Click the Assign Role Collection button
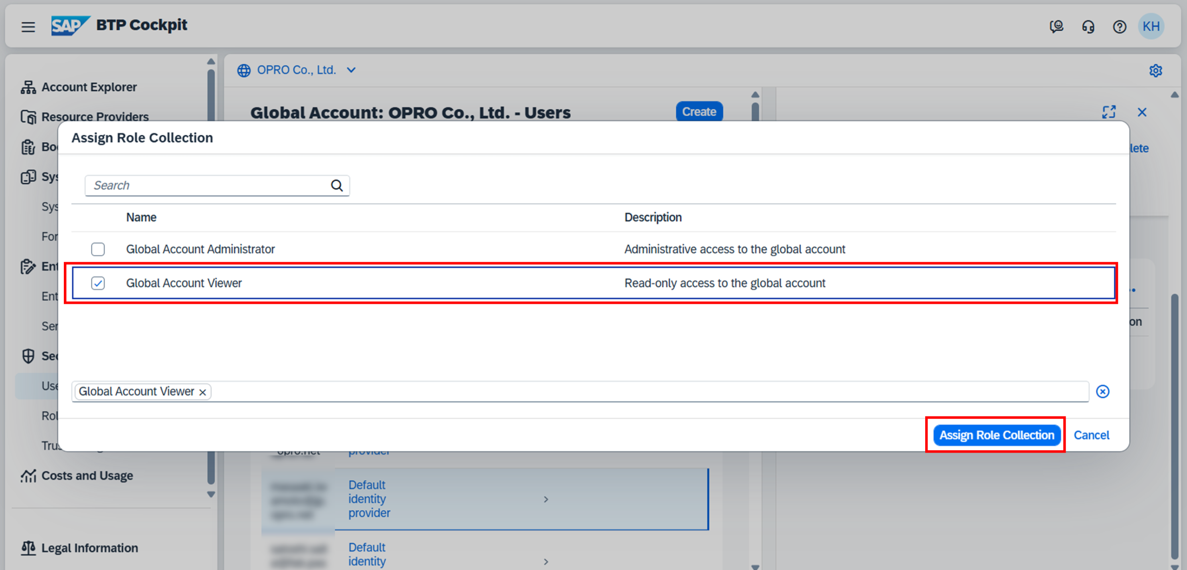The width and height of the screenshot is (1187, 570). click(x=996, y=435)
